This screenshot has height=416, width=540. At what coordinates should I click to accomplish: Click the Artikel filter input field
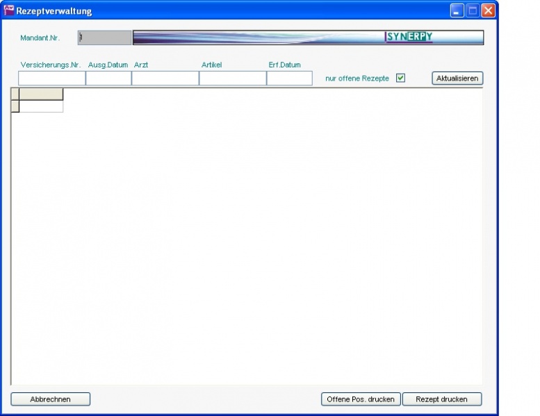coord(232,78)
